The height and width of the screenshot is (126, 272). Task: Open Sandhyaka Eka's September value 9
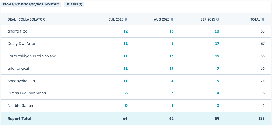[x=218, y=81]
